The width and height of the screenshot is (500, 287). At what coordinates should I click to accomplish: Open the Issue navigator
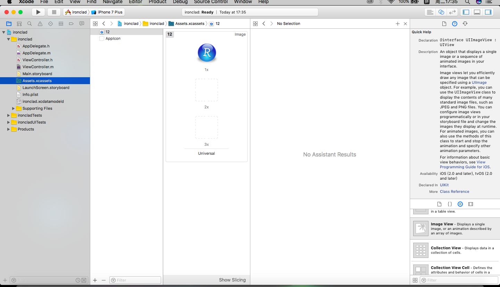pos(40,24)
